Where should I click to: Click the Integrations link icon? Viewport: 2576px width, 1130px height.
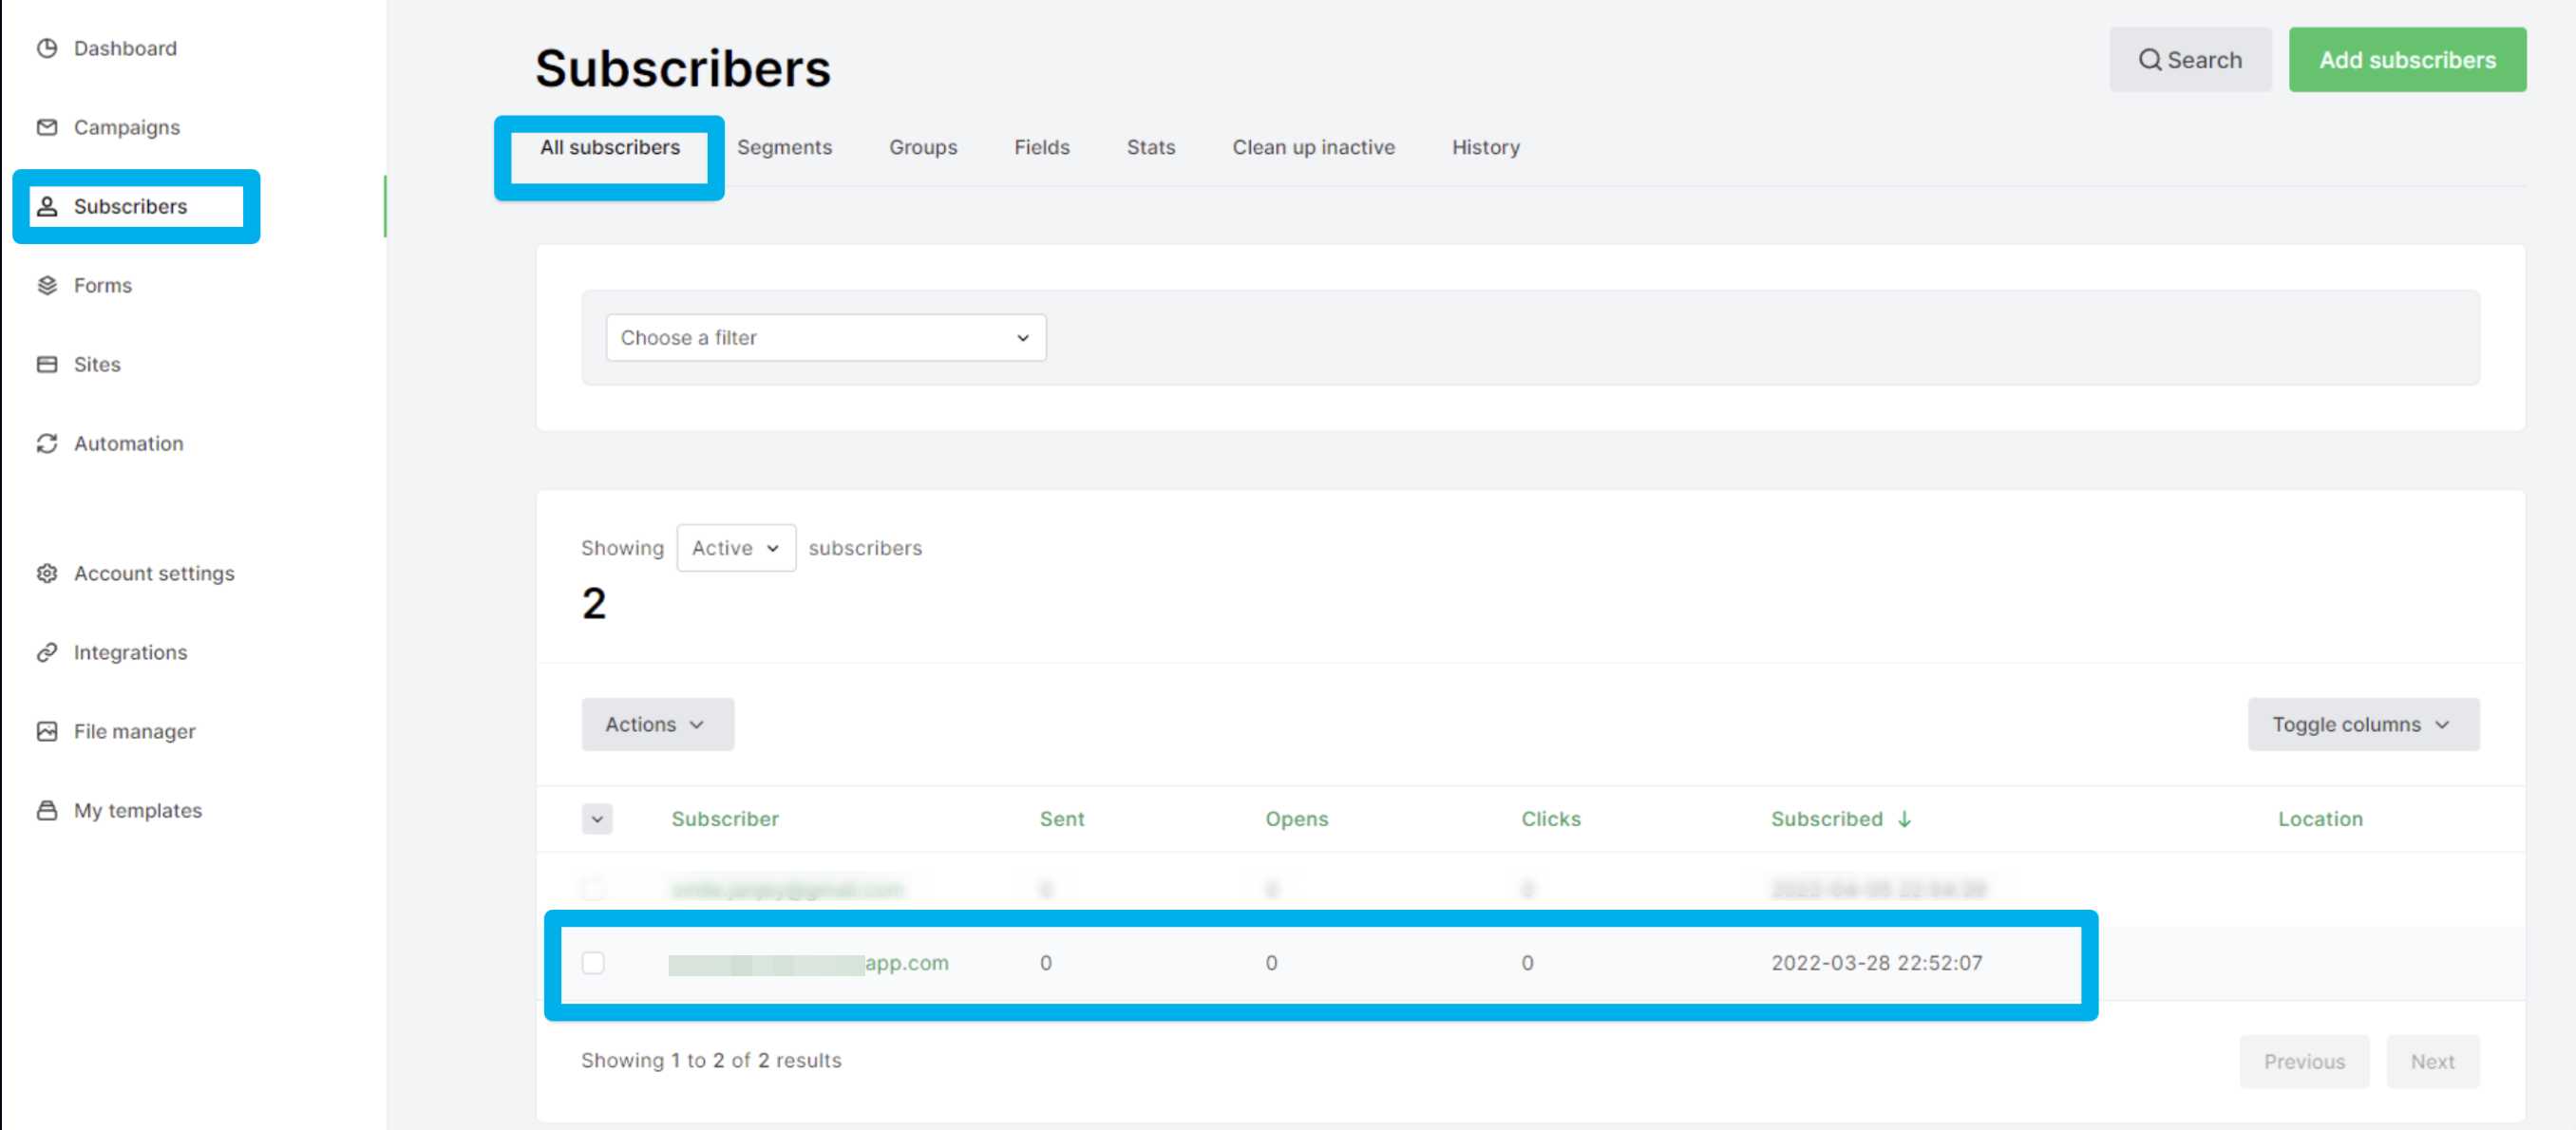[47, 652]
